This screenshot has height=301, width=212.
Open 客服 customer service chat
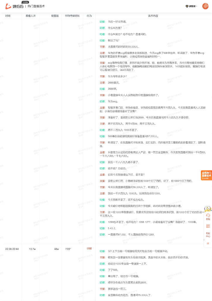pyautogui.click(x=208, y=217)
